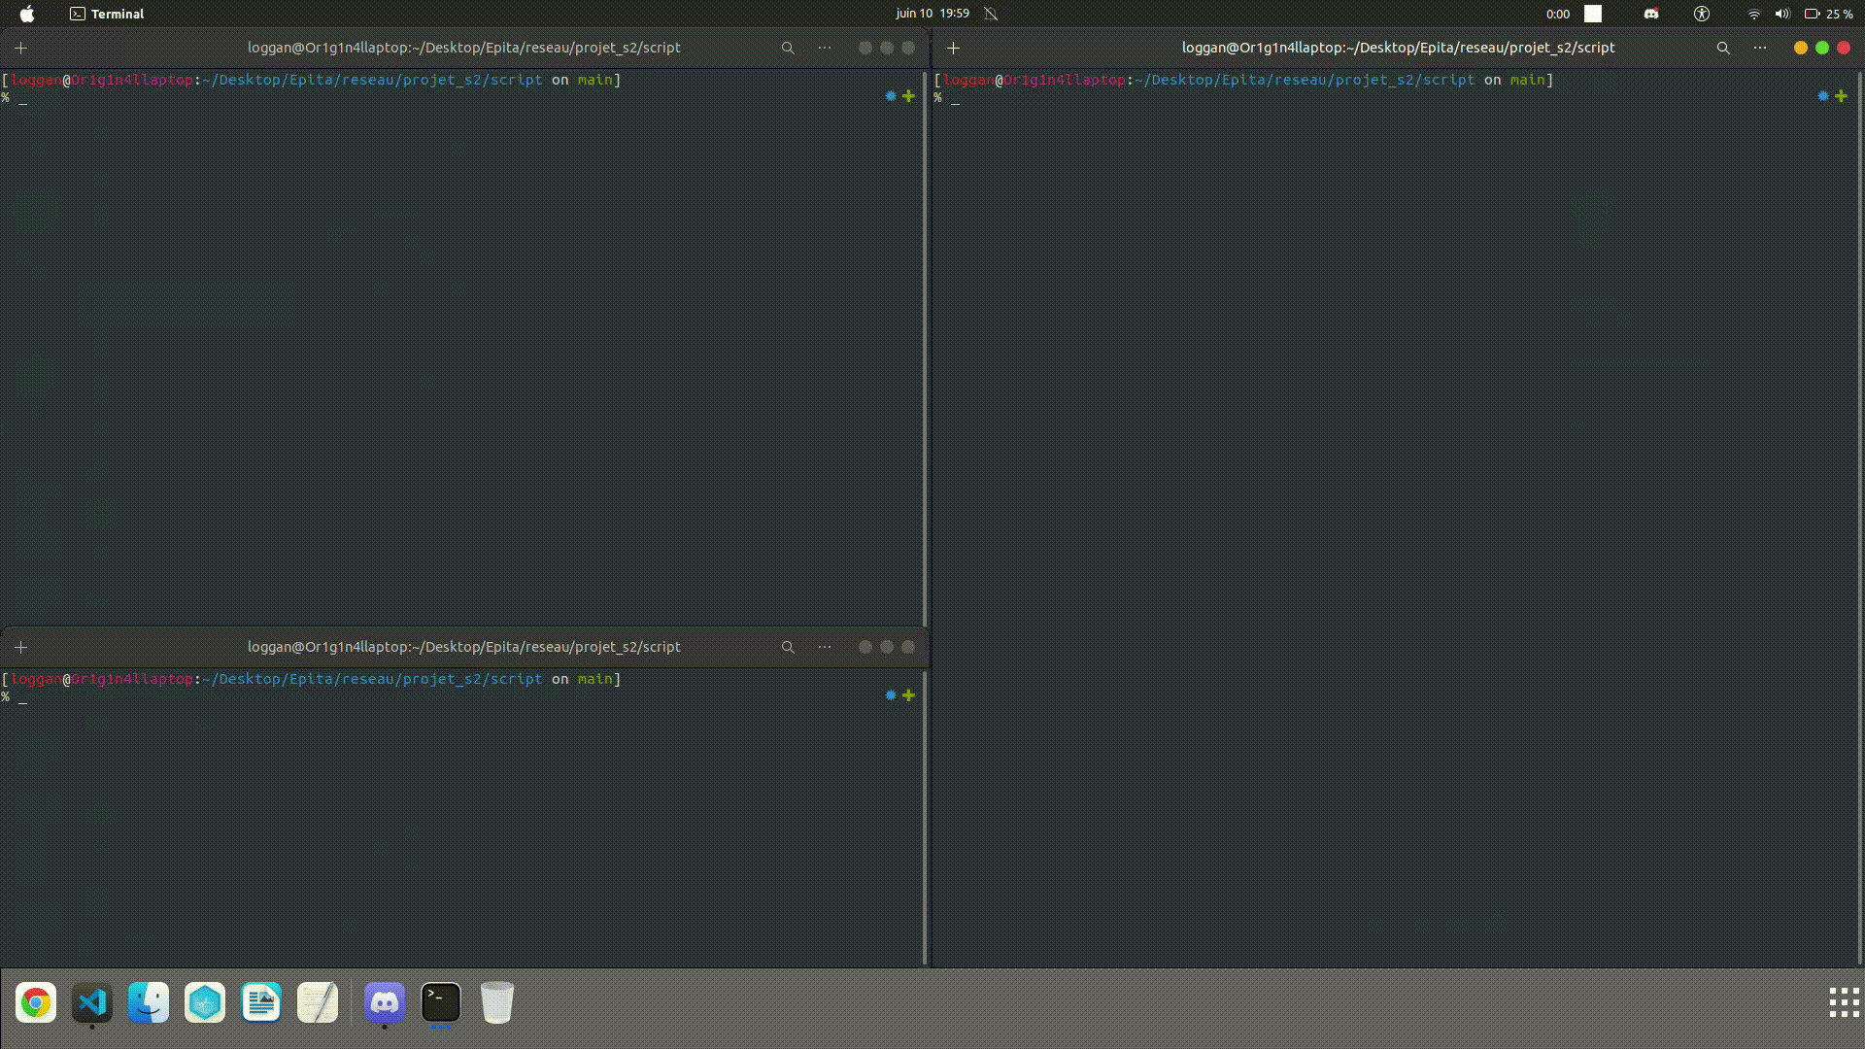Open the Terminal app menu in the top bar

click(x=107, y=14)
